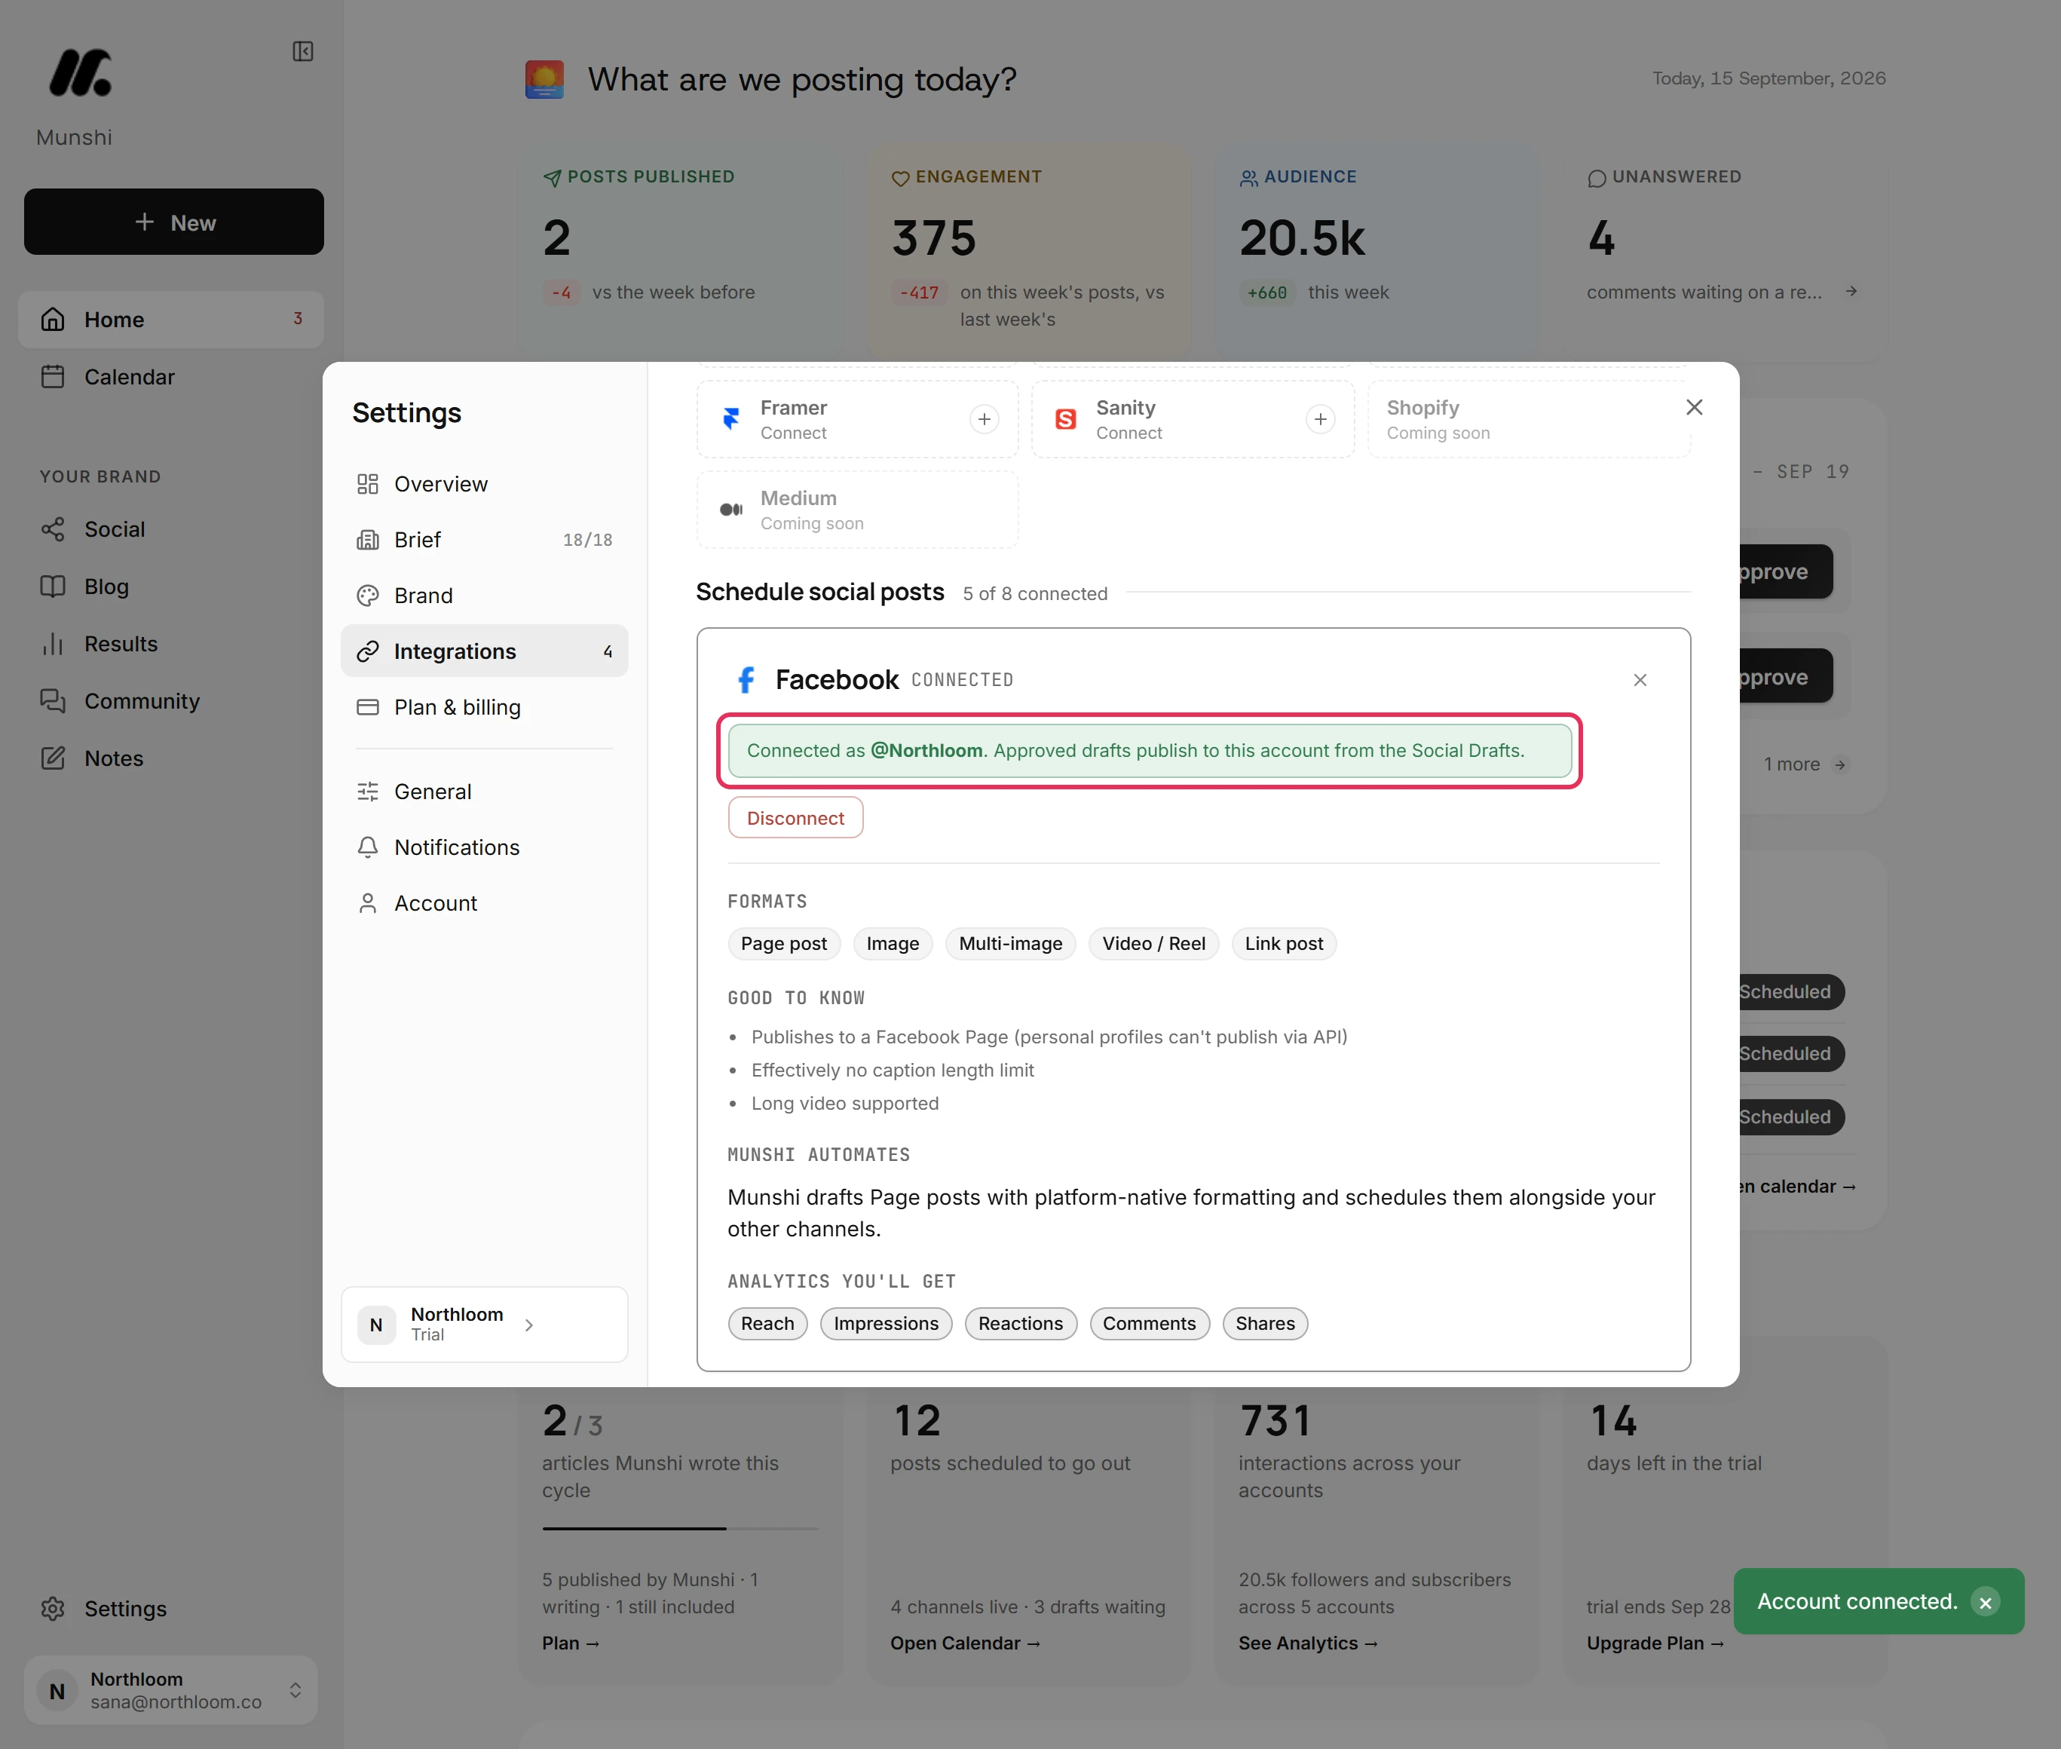This screenshot has height=1749, width=2061.
Task: Follow the Plan link under articles
Action: point(571,1643)
